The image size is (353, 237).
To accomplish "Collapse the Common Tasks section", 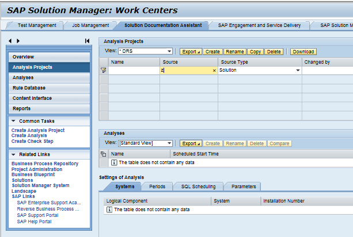I will pos(13,121).
